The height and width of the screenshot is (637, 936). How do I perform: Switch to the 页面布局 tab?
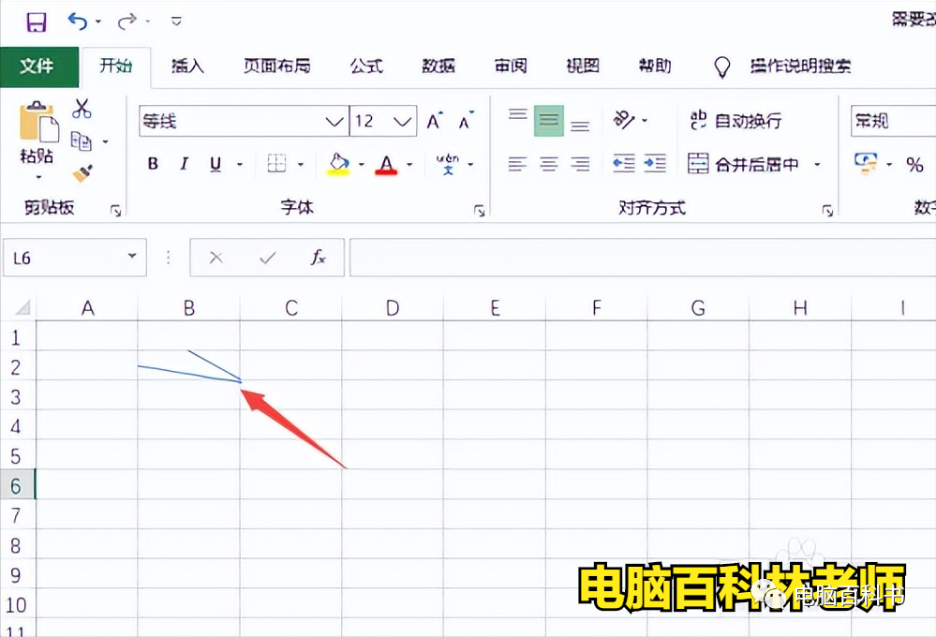click(277, 66)
